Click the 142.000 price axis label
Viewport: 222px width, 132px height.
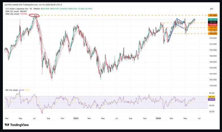point(213,74)
